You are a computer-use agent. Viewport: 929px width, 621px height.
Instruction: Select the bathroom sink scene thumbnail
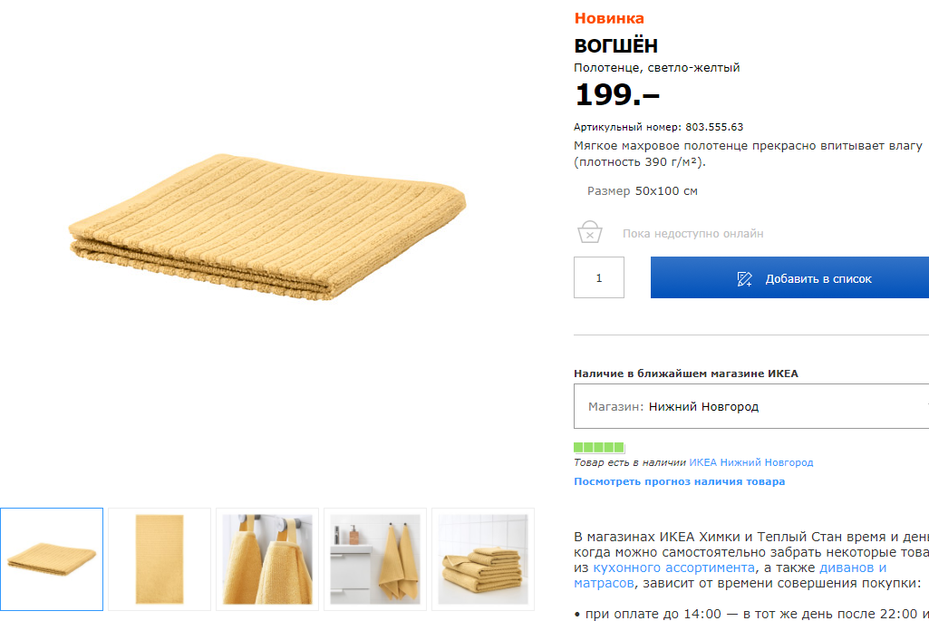375,558
